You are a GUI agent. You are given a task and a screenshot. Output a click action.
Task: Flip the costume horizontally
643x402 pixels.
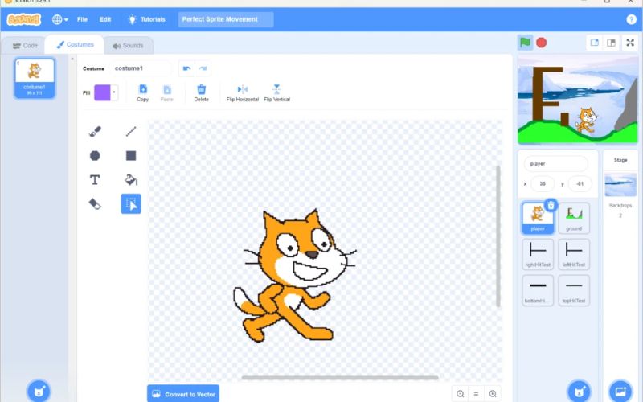(243, 92)
